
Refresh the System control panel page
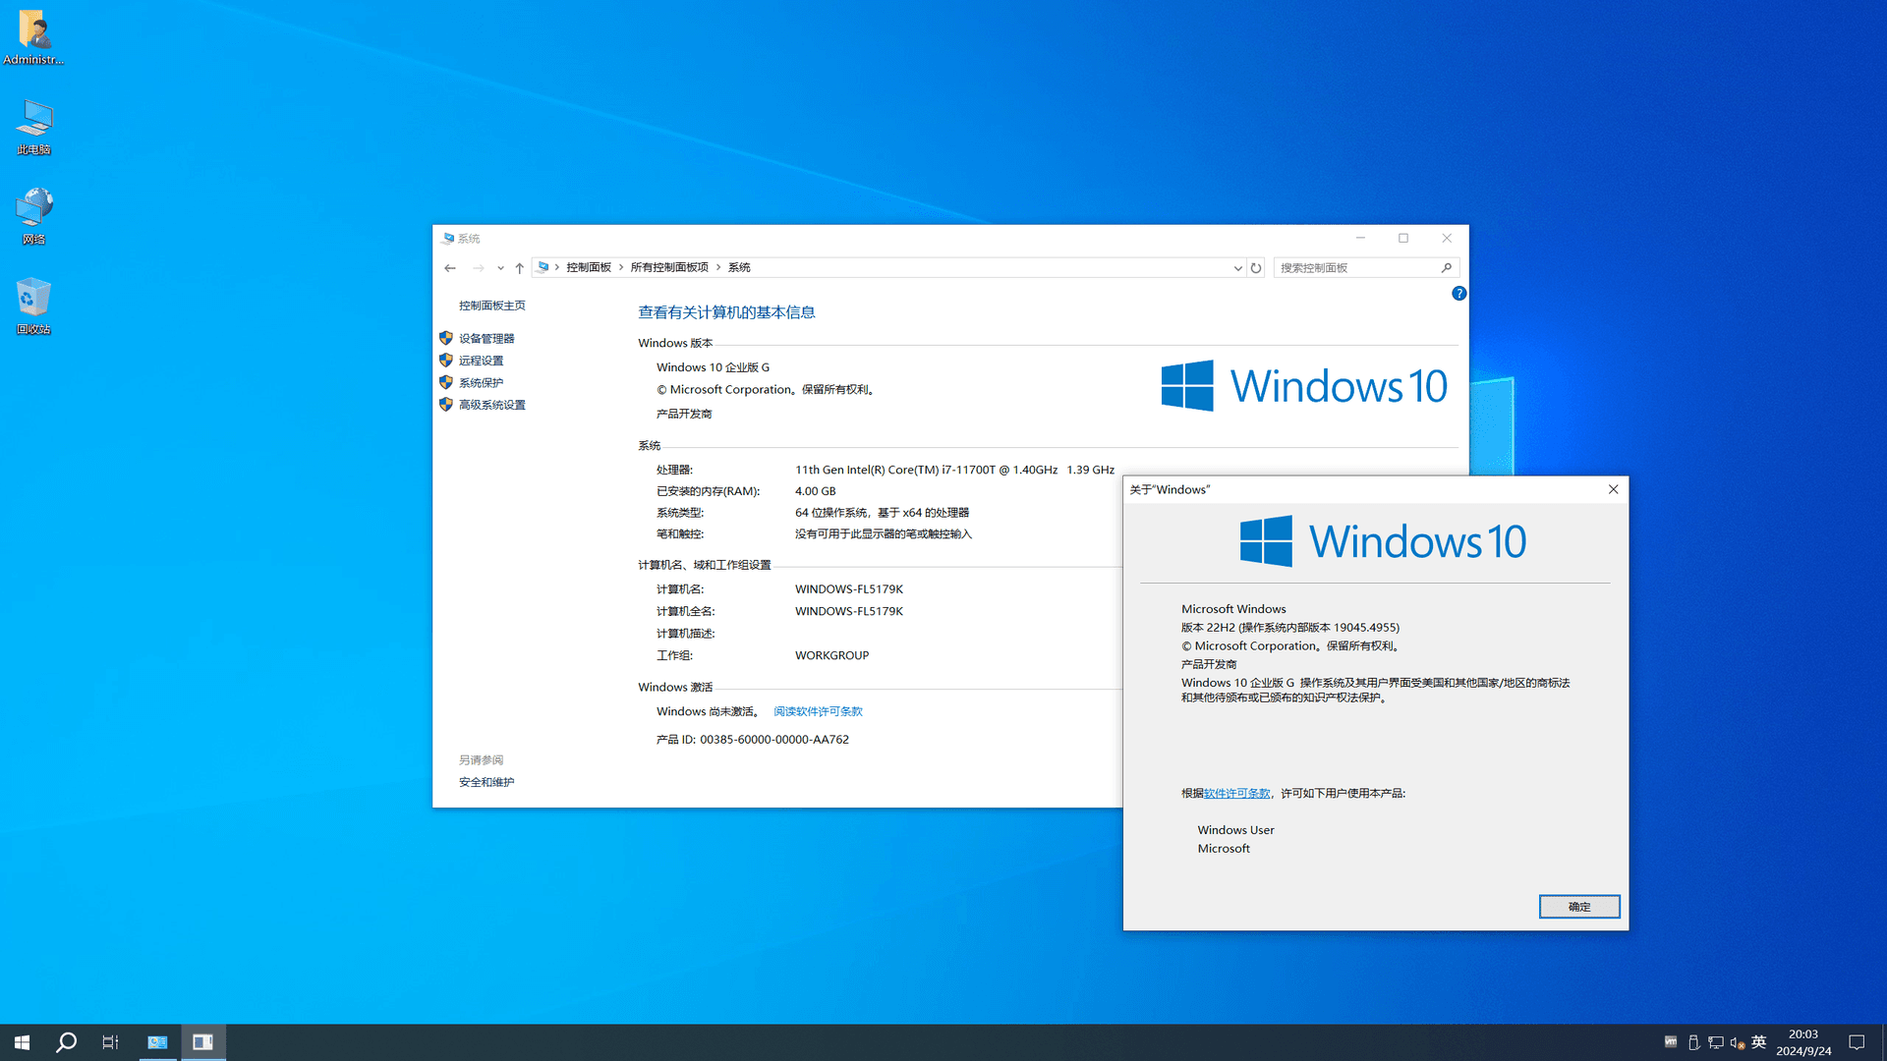(x=1256, y=267)
